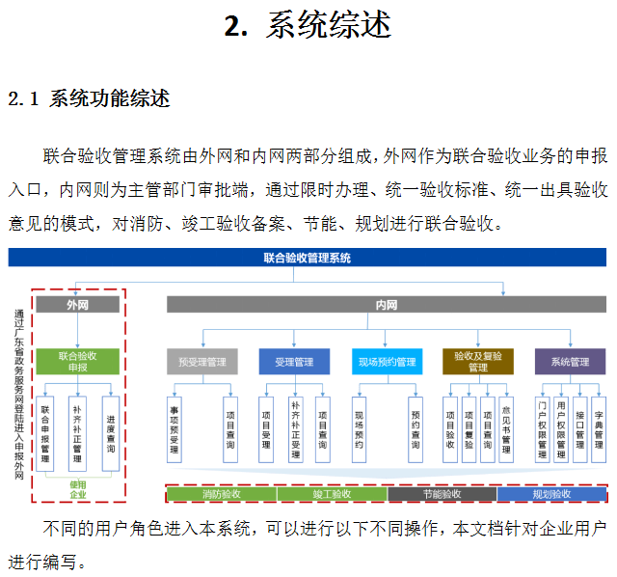The width and height of the screenshot is (617, 577).
Task: Click the 进度查询 vertical box
Action: [x=111, y=433]
